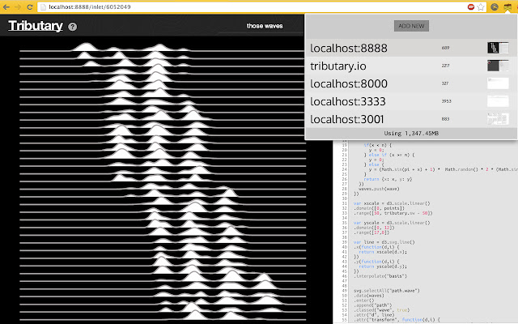
Task: Click the Tributary logo link
Action: click(x=36, y=26)
